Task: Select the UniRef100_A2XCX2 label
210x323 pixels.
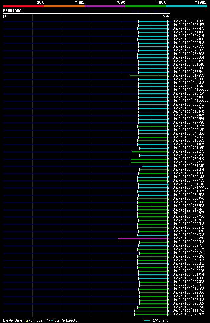Action: 188,235
